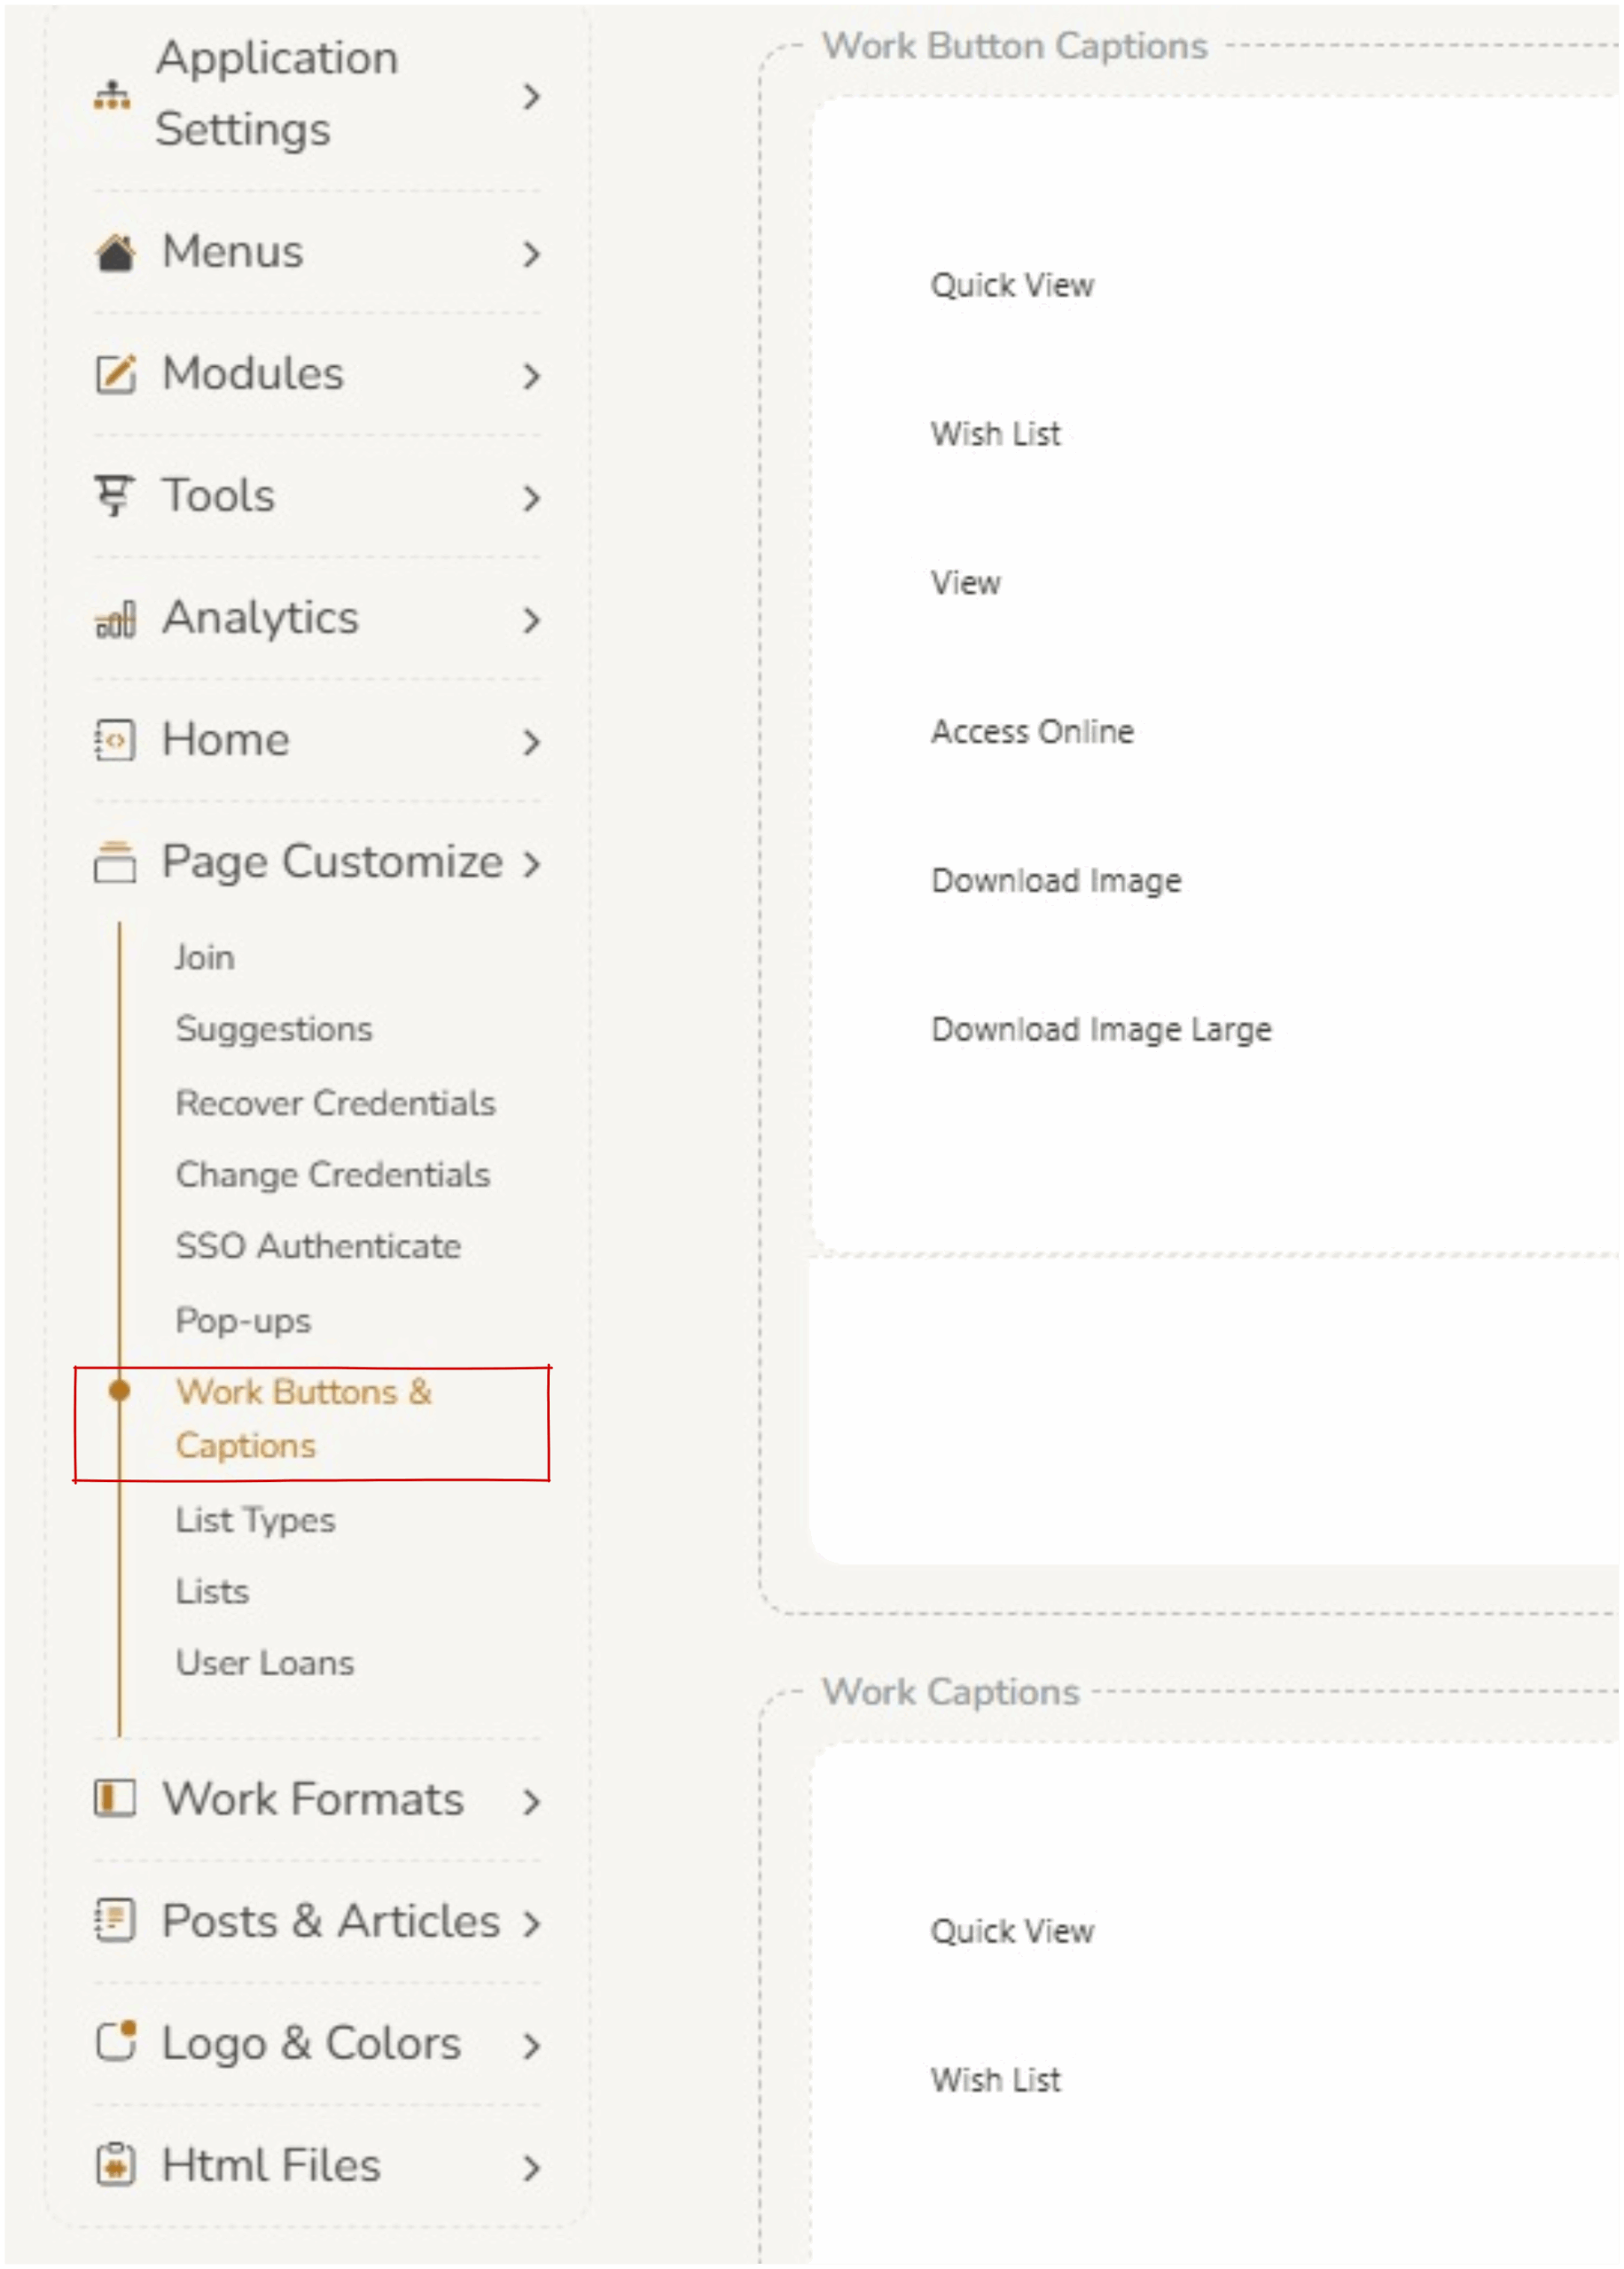Click the Modules edit-pencil icon
The height and width of the screenshot is (2269, 1624).
coord(115,375)
